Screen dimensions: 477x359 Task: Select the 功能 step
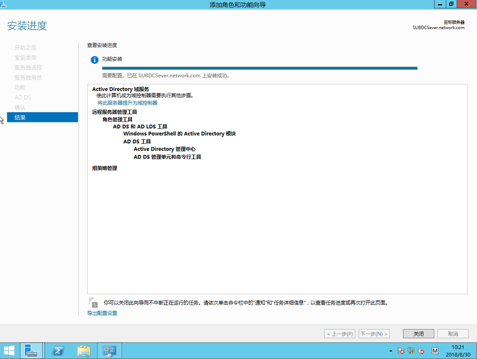20,87
